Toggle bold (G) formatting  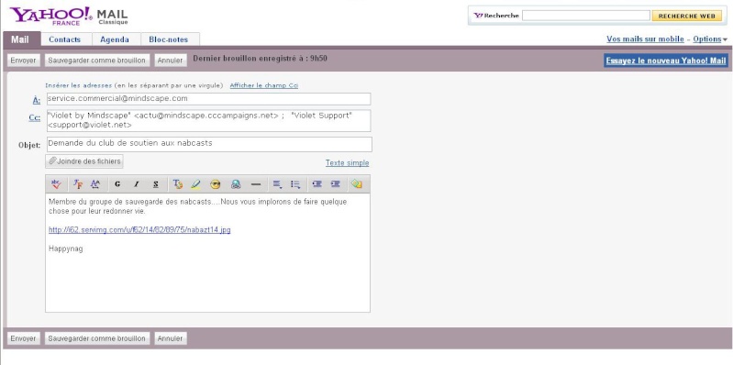pyautogui.click(x=117, y=184)
